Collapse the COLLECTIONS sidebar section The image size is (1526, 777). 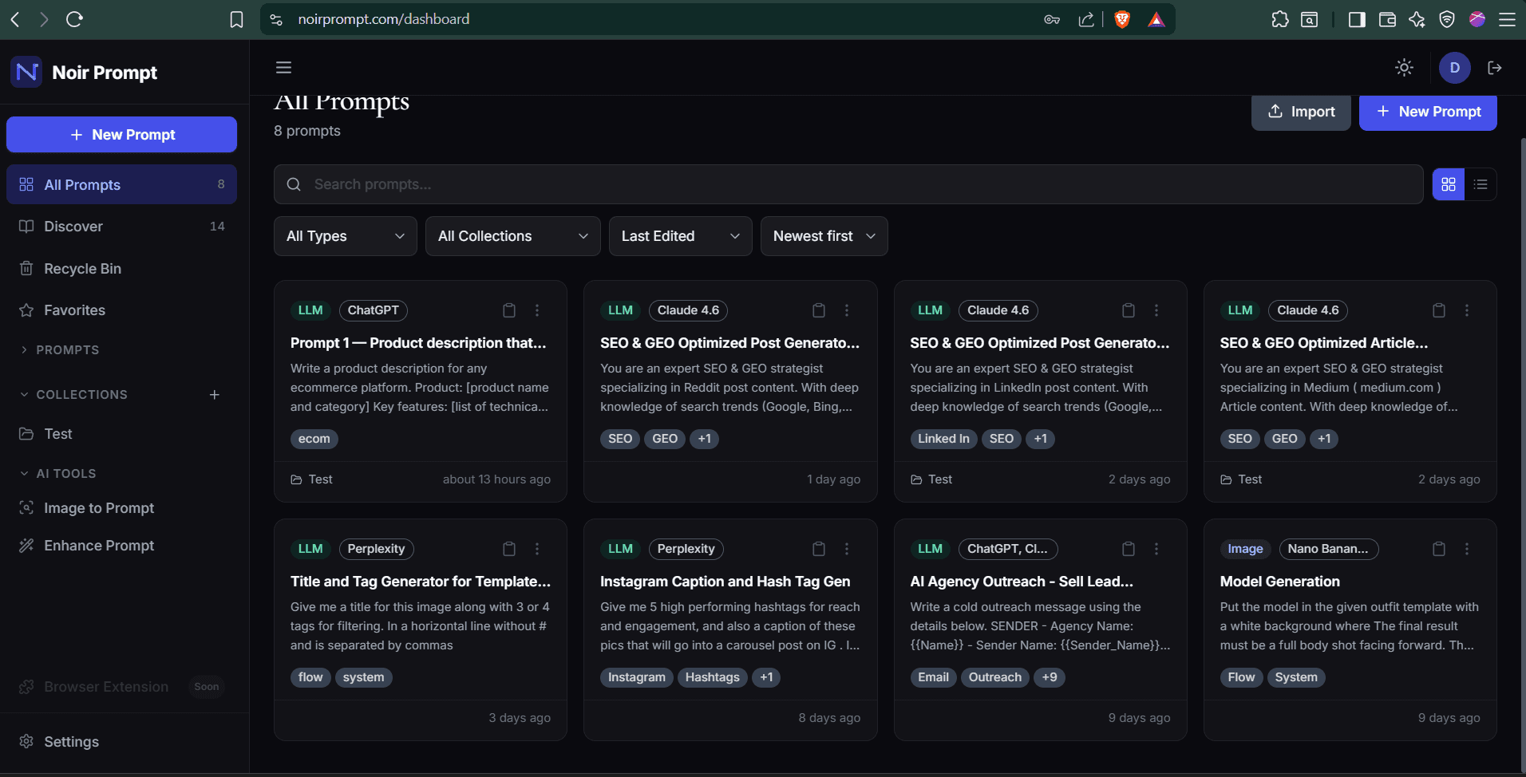click(73, 395)
